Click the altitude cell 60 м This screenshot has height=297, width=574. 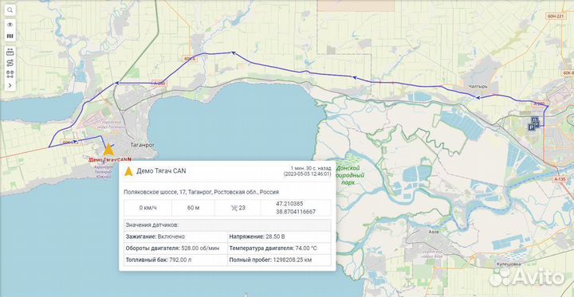pyautogui.click(x=193, y=208)
